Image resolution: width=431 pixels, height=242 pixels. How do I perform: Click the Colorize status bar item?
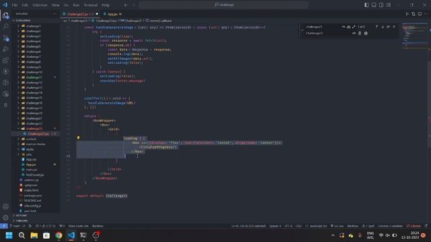pyautogui.click(x=413, y=226)
